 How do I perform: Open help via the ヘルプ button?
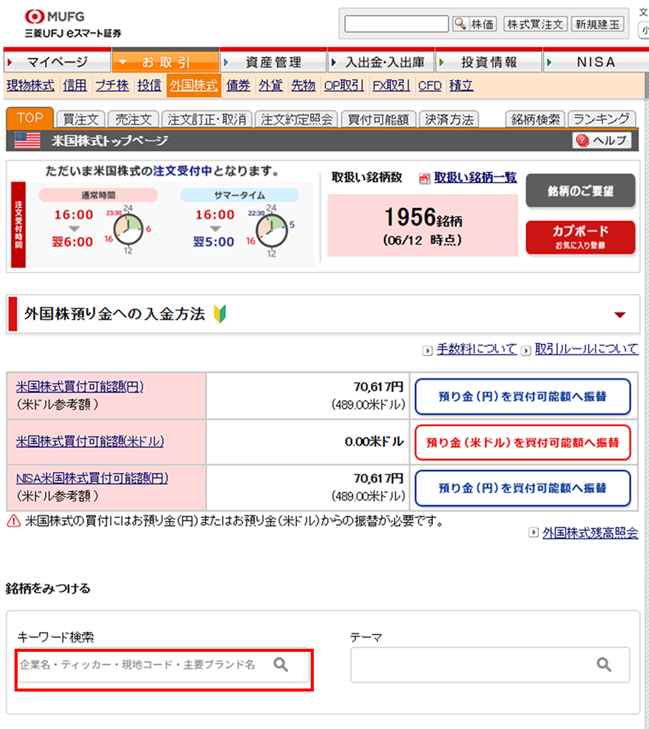point(602,141)
